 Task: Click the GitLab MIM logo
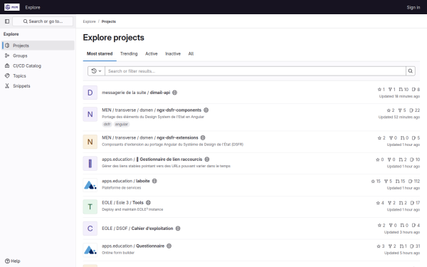11,7
